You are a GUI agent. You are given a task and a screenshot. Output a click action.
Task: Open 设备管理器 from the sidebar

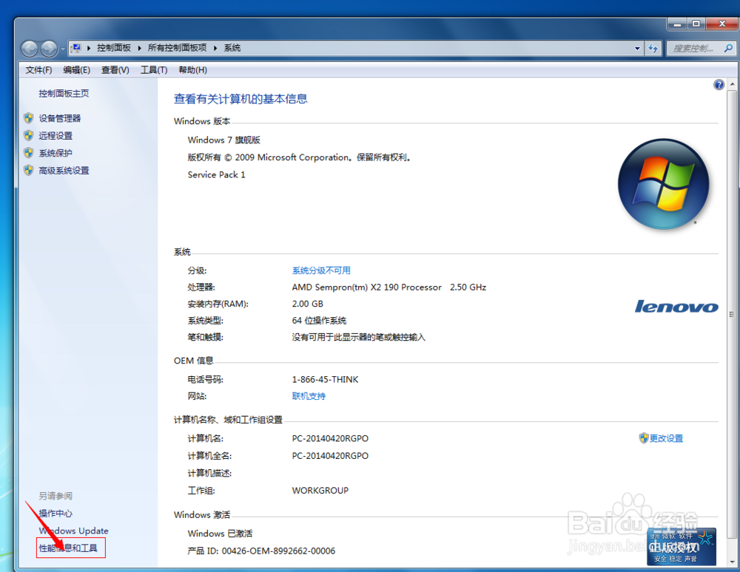59,118
